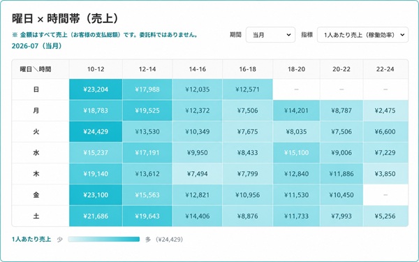The height and width of the screenshot is (262, 419).
Task: Click the ¥6,600 cell
Action: click(385, 131)
